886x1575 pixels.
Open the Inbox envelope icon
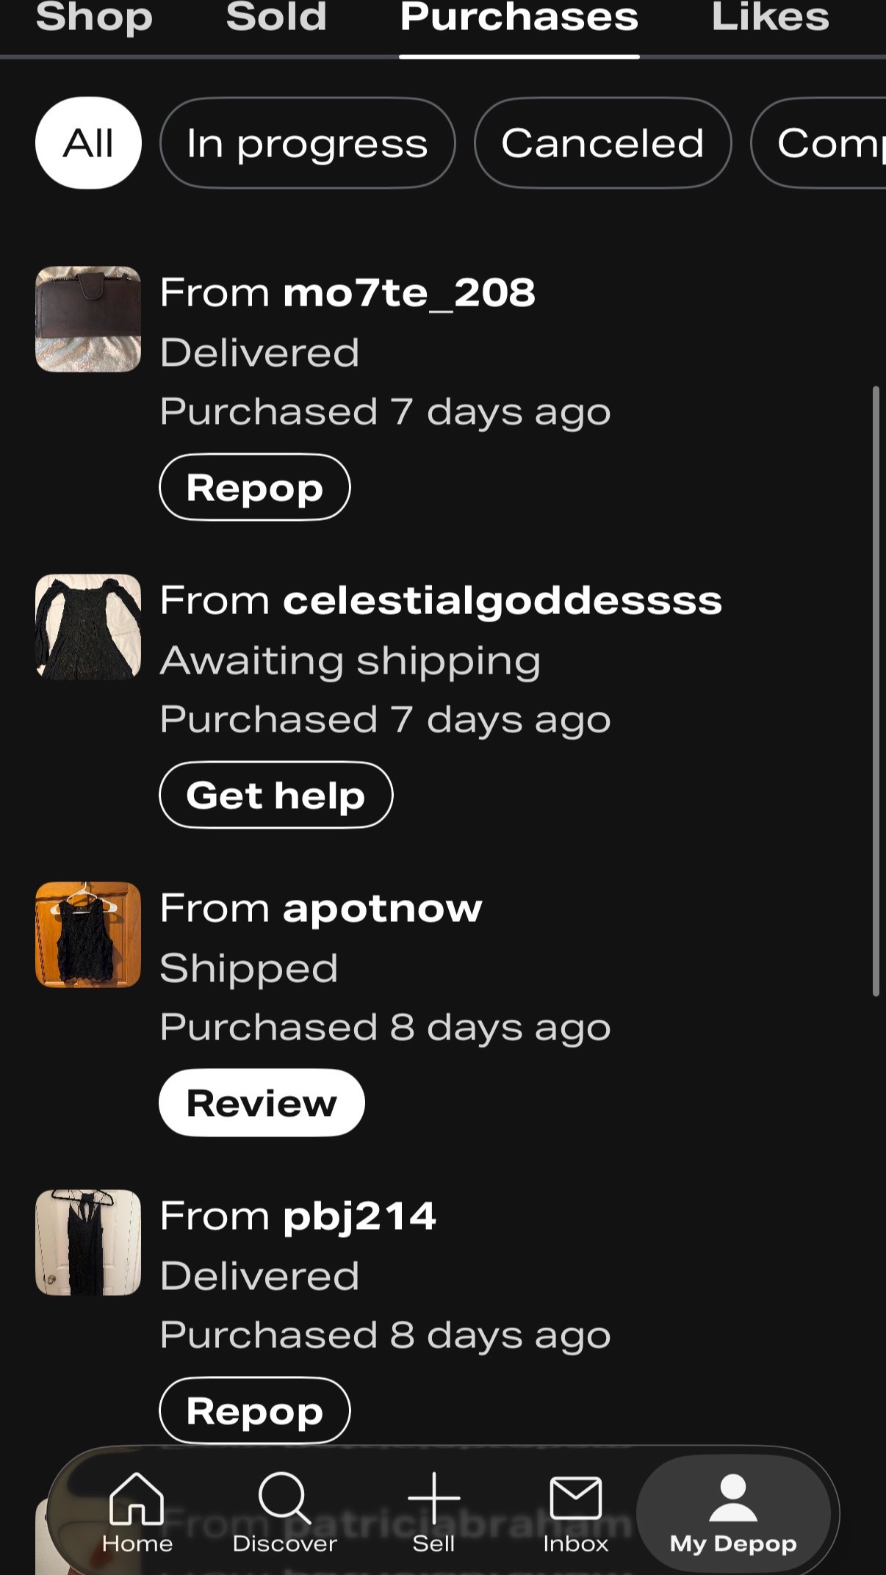point(576,1499)
